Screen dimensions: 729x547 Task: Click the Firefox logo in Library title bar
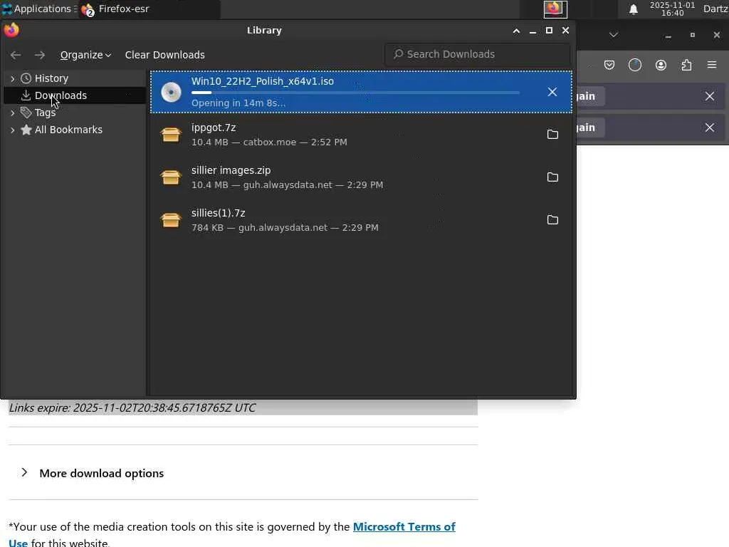(x=11, y=30)
